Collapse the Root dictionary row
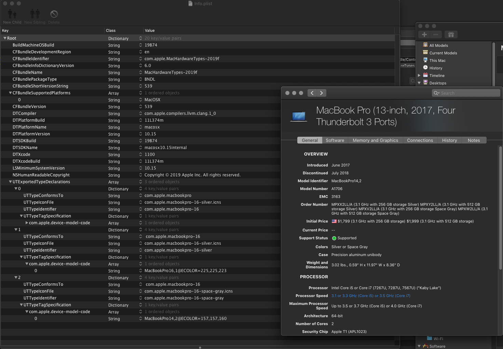Screen dimensions: 503x349 tap(5, 38)
